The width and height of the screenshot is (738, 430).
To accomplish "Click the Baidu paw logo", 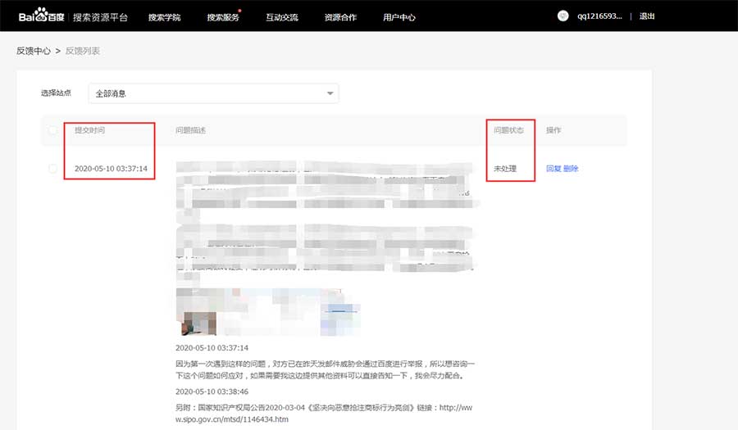I will [38, 16].
